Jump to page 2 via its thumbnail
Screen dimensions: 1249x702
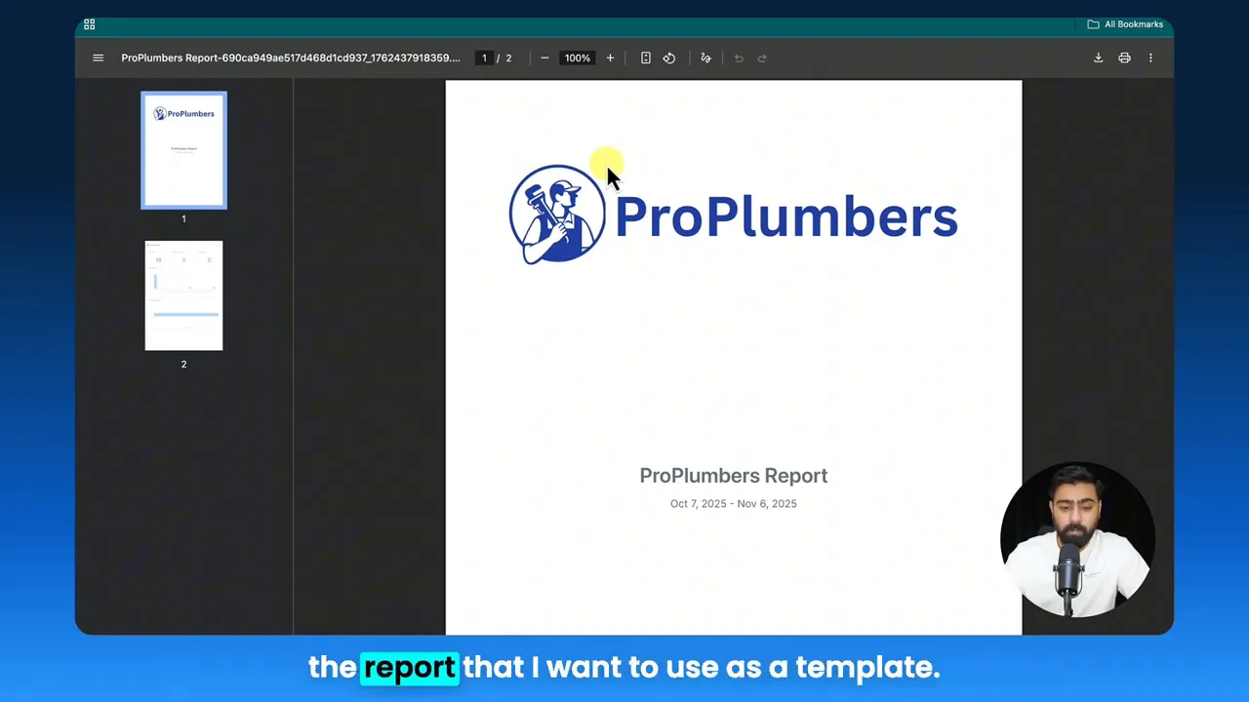(183, 295)
